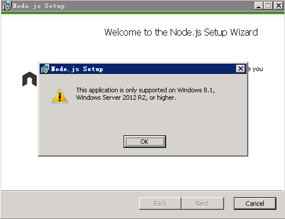This screenshot has width=285, height=219.
Task: Click the installer icon in the dialog title bar
Action: 45,69
